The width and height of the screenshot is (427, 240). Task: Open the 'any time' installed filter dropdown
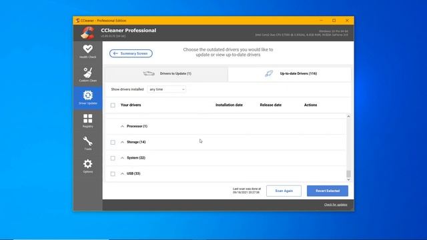click(167, 89)
